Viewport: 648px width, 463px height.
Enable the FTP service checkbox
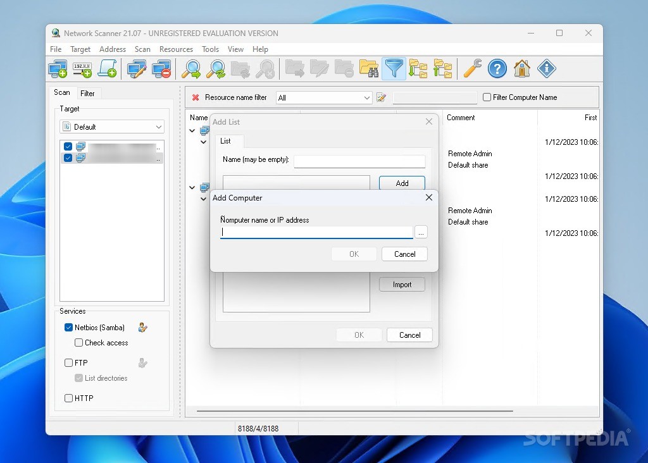click(68, 362)
